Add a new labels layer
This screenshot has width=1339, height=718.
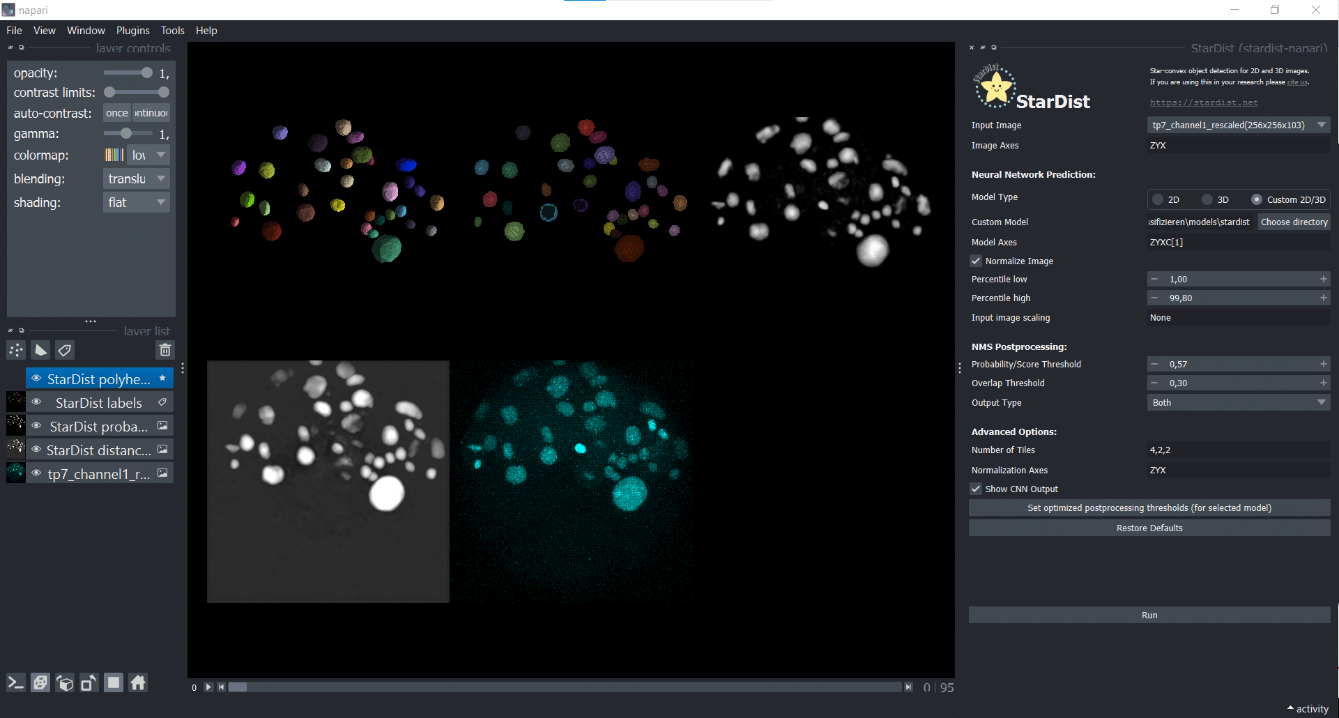[65, 350]
